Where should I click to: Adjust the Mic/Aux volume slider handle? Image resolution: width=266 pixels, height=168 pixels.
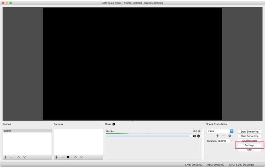coord(191,136)
